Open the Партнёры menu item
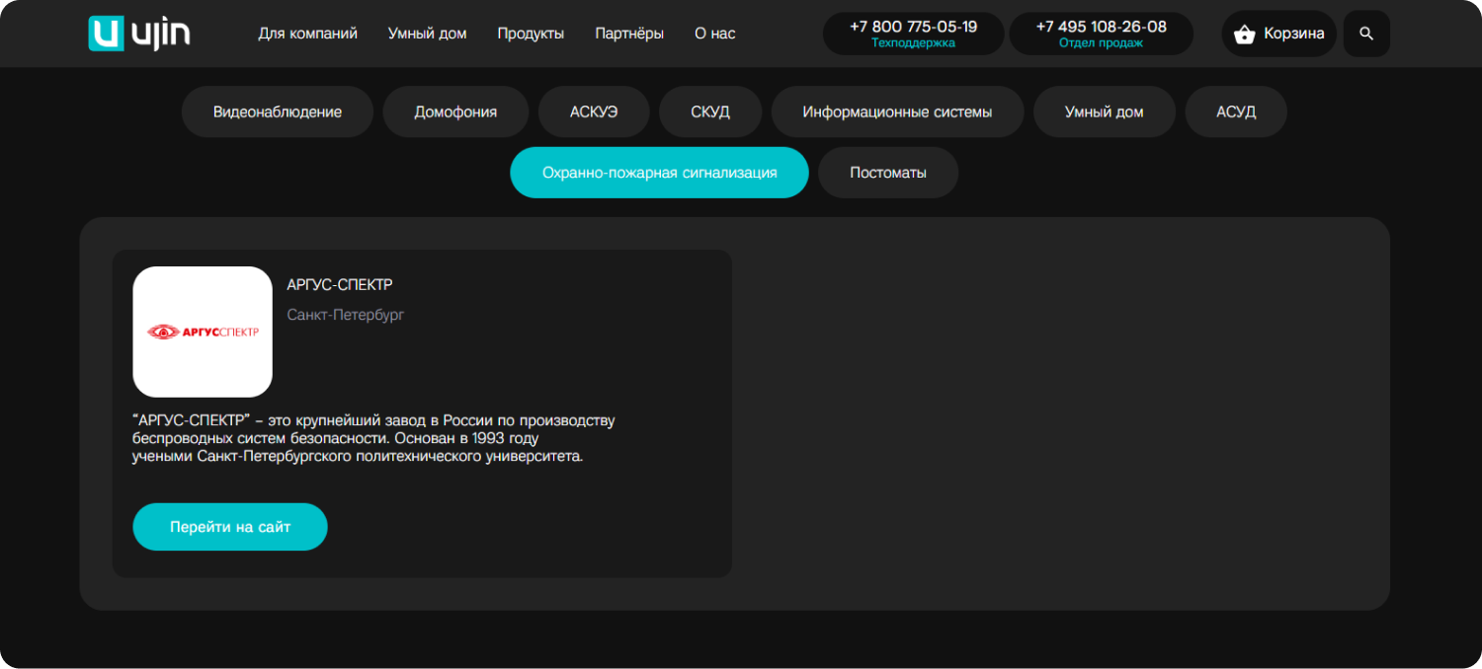 point(629,34)
